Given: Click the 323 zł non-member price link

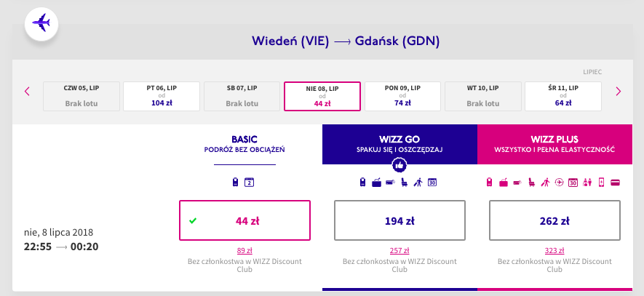Looking at the screenshot, I should (555, 250).
